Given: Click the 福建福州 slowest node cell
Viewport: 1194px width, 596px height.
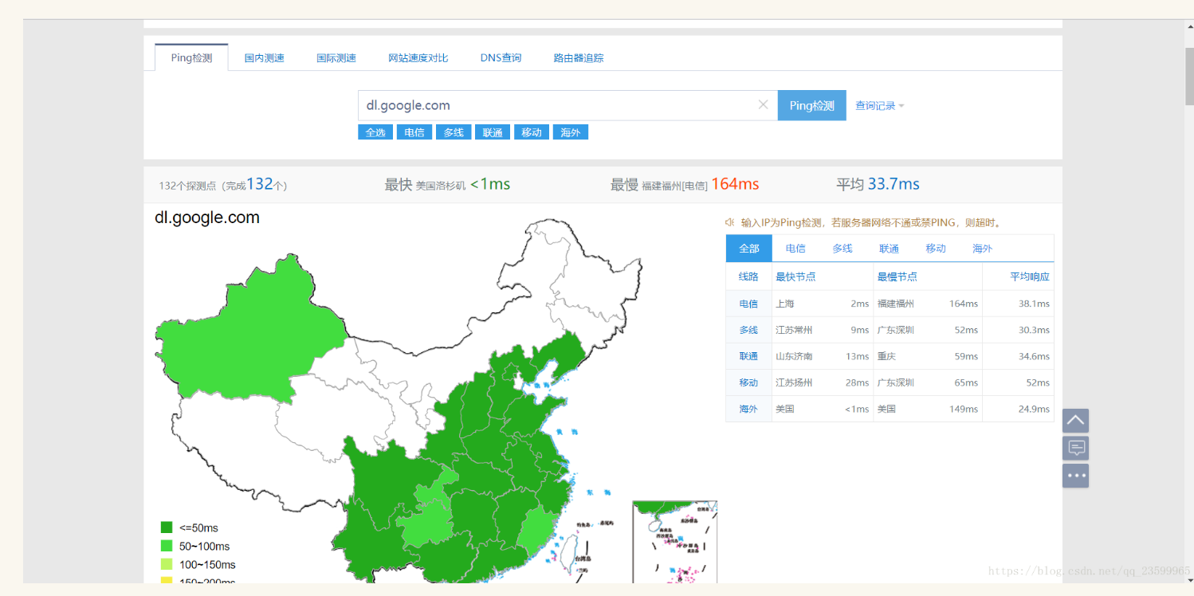Looking at the screenshot, I should coord(896,304).
